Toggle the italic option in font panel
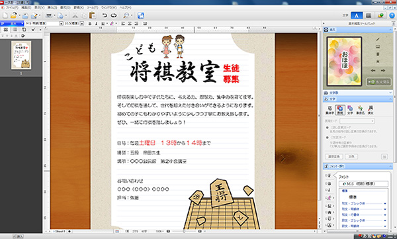Viewport: 397px width, 239px height. tap(329, 190)
